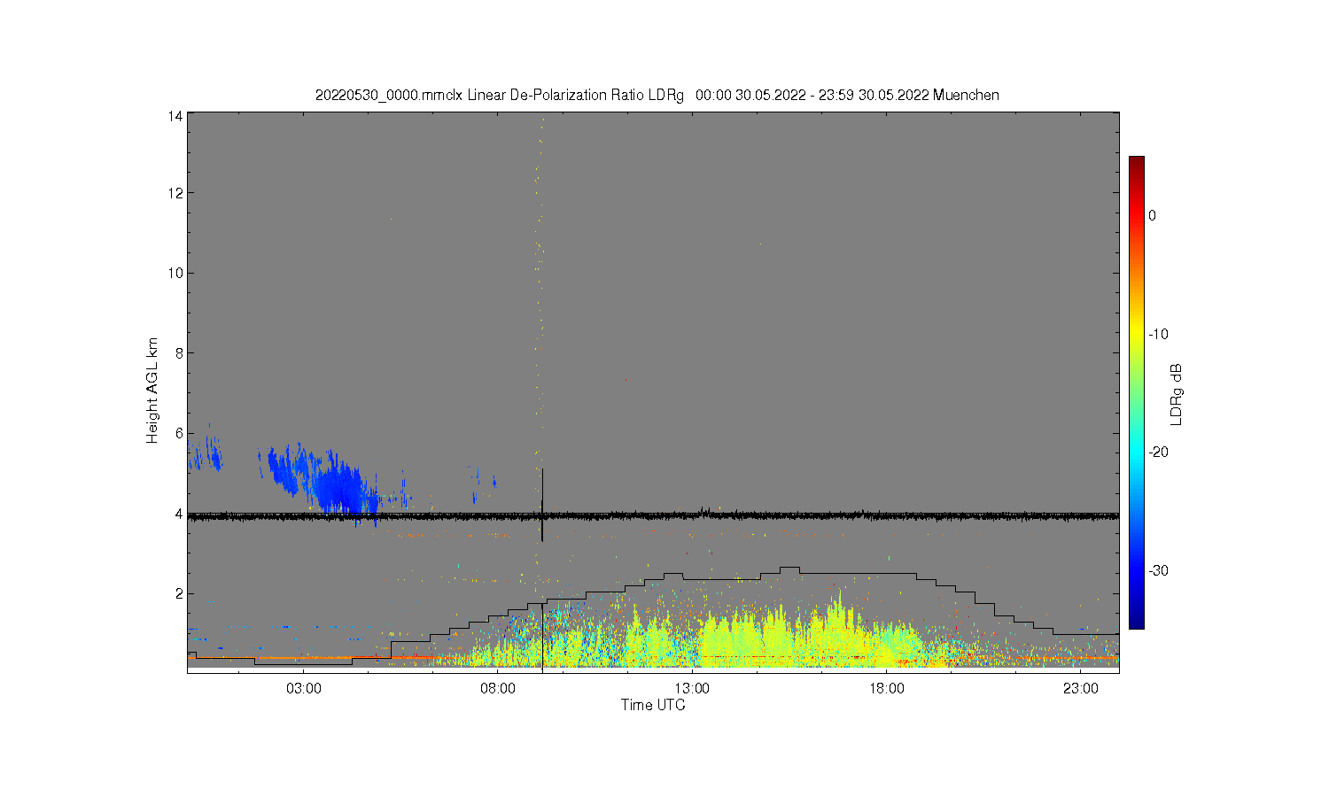The height and width of the screenshot is (797, 1329).
Task: Click the 'Time UTC' x-axis label
Action: point(653,705)
